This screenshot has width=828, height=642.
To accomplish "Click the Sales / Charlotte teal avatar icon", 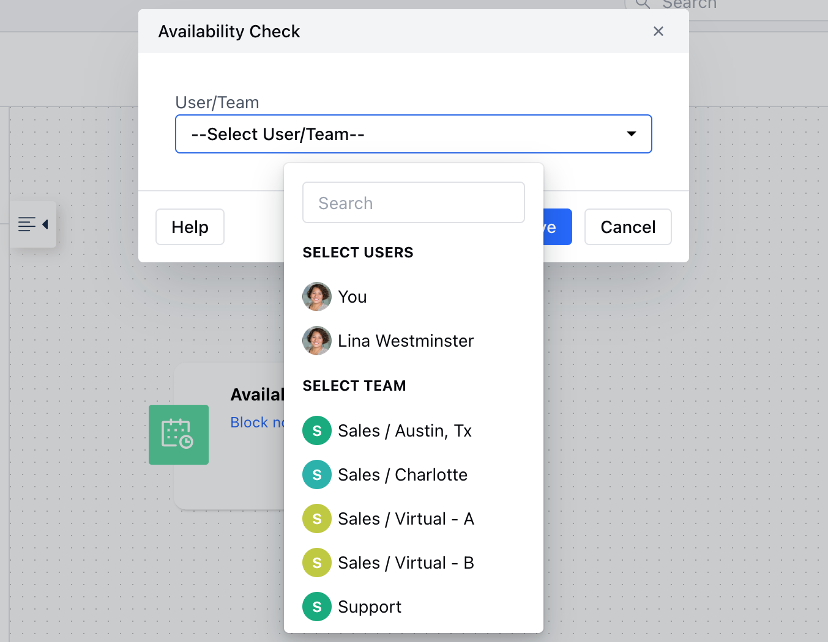I will pyautogui.click(x=317, y=474).
